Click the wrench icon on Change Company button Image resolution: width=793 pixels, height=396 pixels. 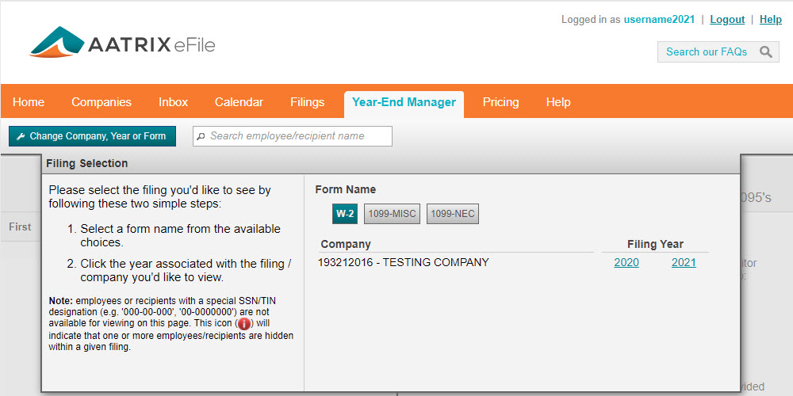[x=21, y=136]
